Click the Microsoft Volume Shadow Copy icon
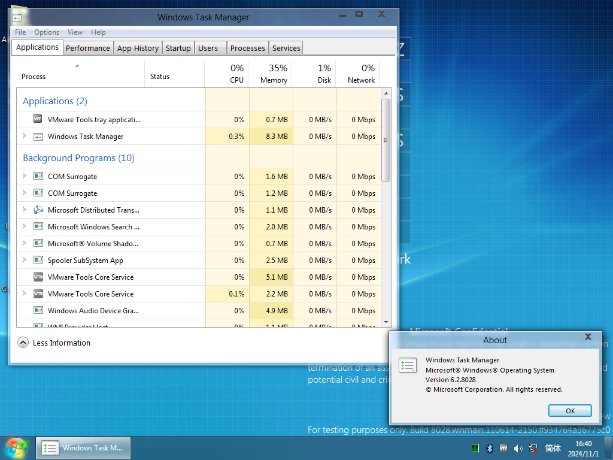The image size is (613, 460). click(x=38, y=243)
